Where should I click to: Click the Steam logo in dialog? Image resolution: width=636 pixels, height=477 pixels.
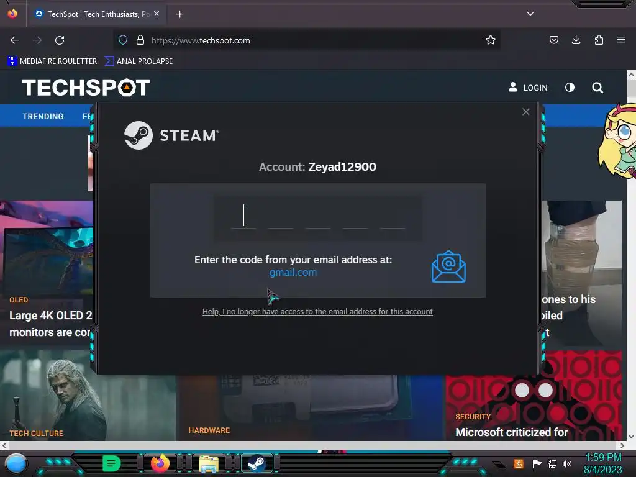171,135
